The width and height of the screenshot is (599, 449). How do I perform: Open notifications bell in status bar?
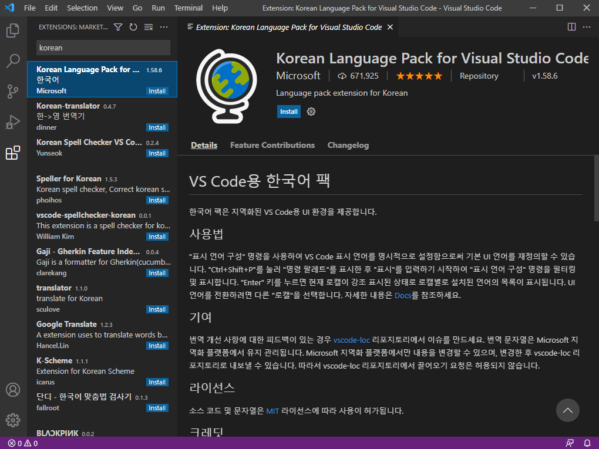587,443
